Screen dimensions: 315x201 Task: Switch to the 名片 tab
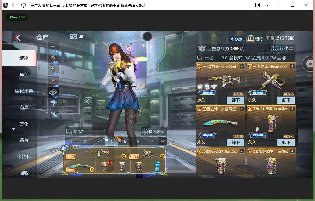pos(24,140)
